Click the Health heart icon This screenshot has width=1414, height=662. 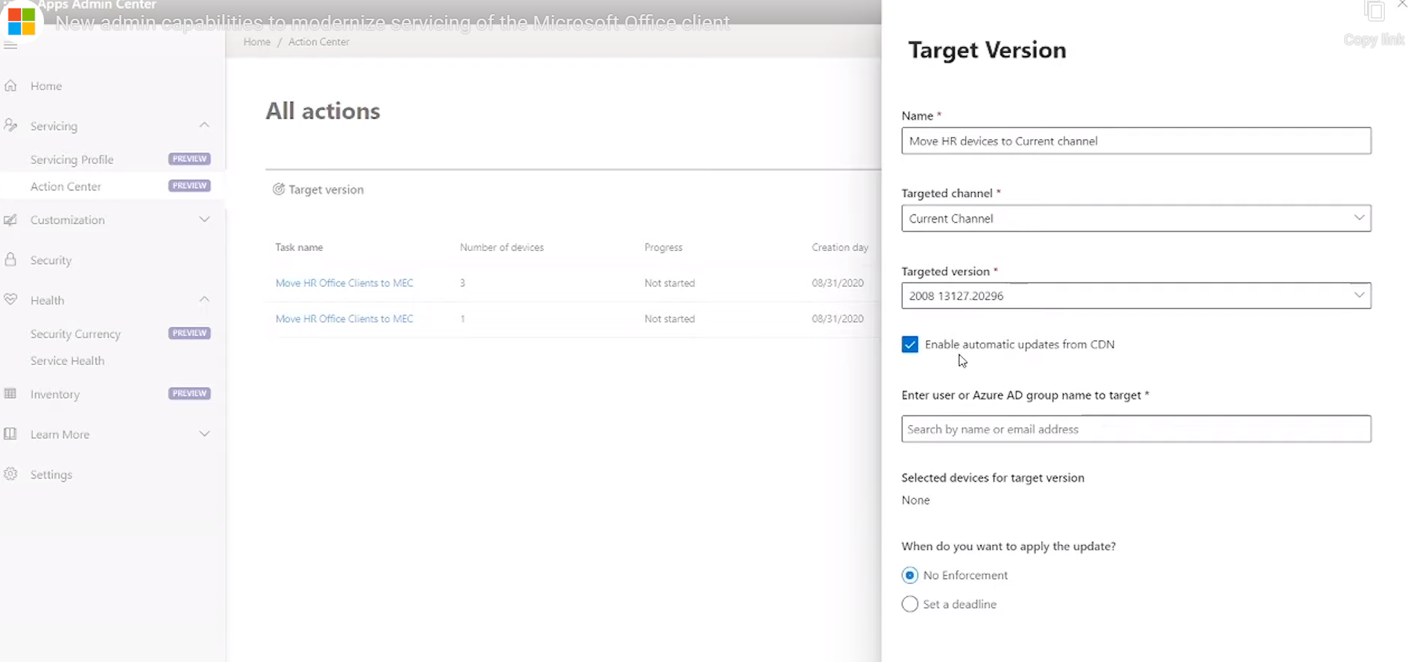tap(10, 299)
